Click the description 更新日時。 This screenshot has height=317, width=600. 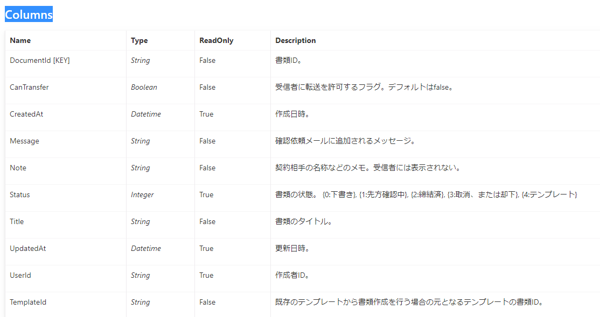[293, 248]
